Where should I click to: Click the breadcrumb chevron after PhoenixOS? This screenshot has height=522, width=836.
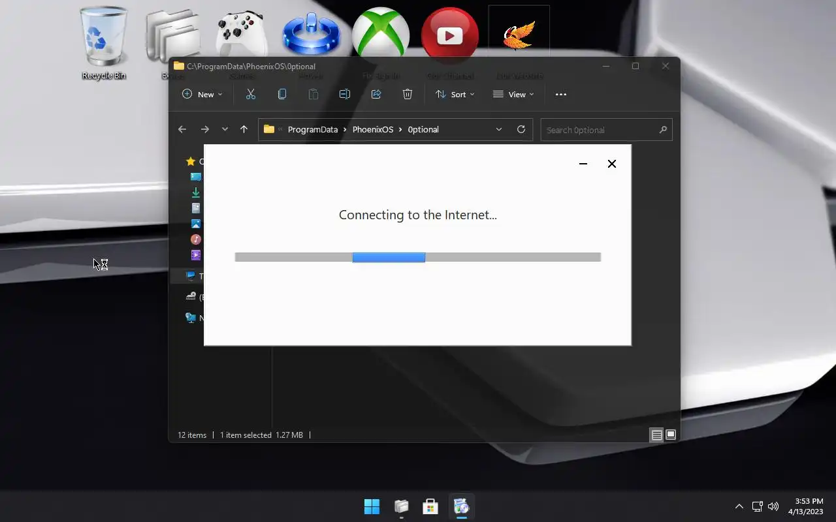tap(401, 129)
